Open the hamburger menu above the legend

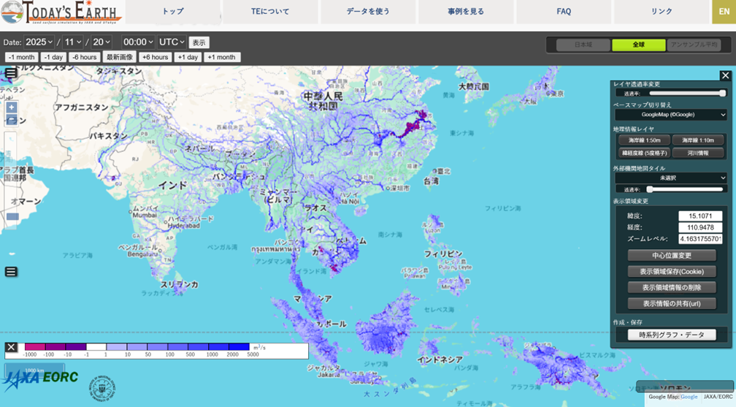11,272
